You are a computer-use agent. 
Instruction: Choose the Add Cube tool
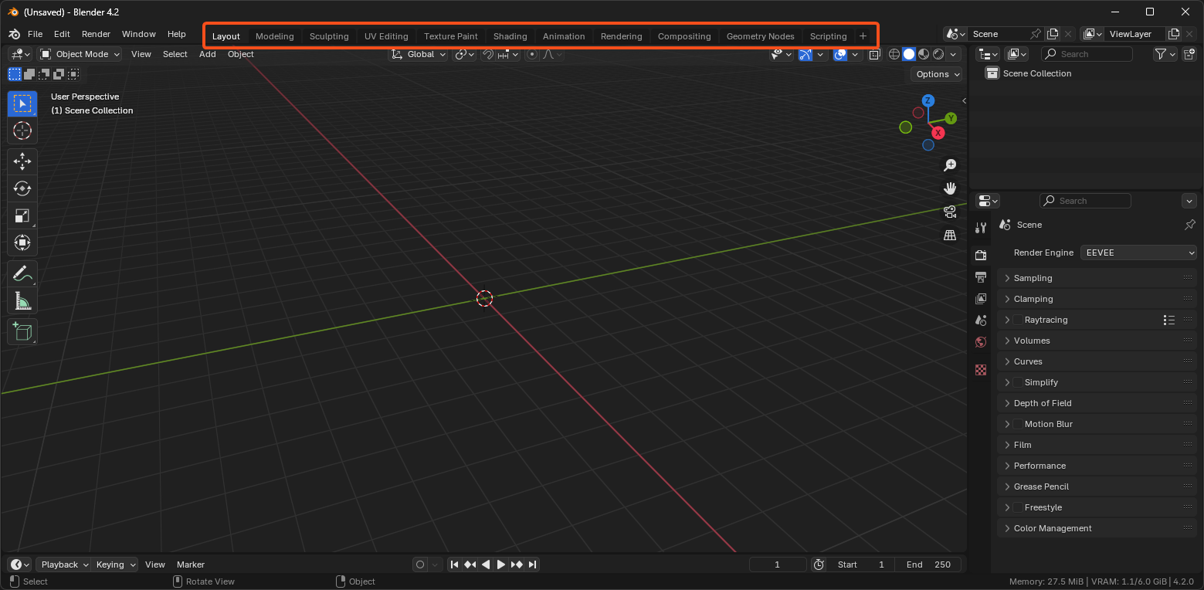click(x=22, y=331)
